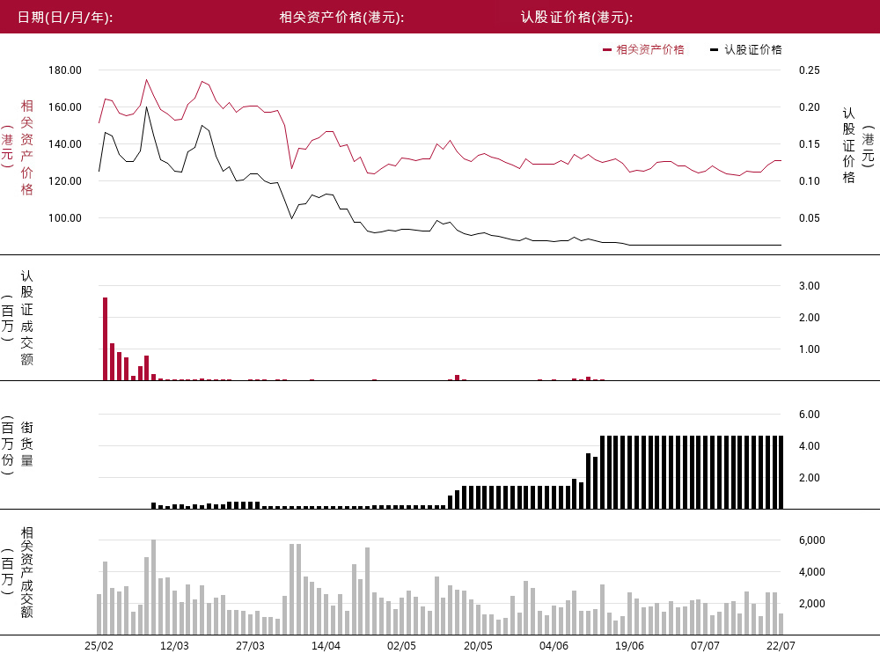This screenshot has width=880, height=661.
Task: Click the 相关资产价格(港元) header label
Action: [341, 18]
